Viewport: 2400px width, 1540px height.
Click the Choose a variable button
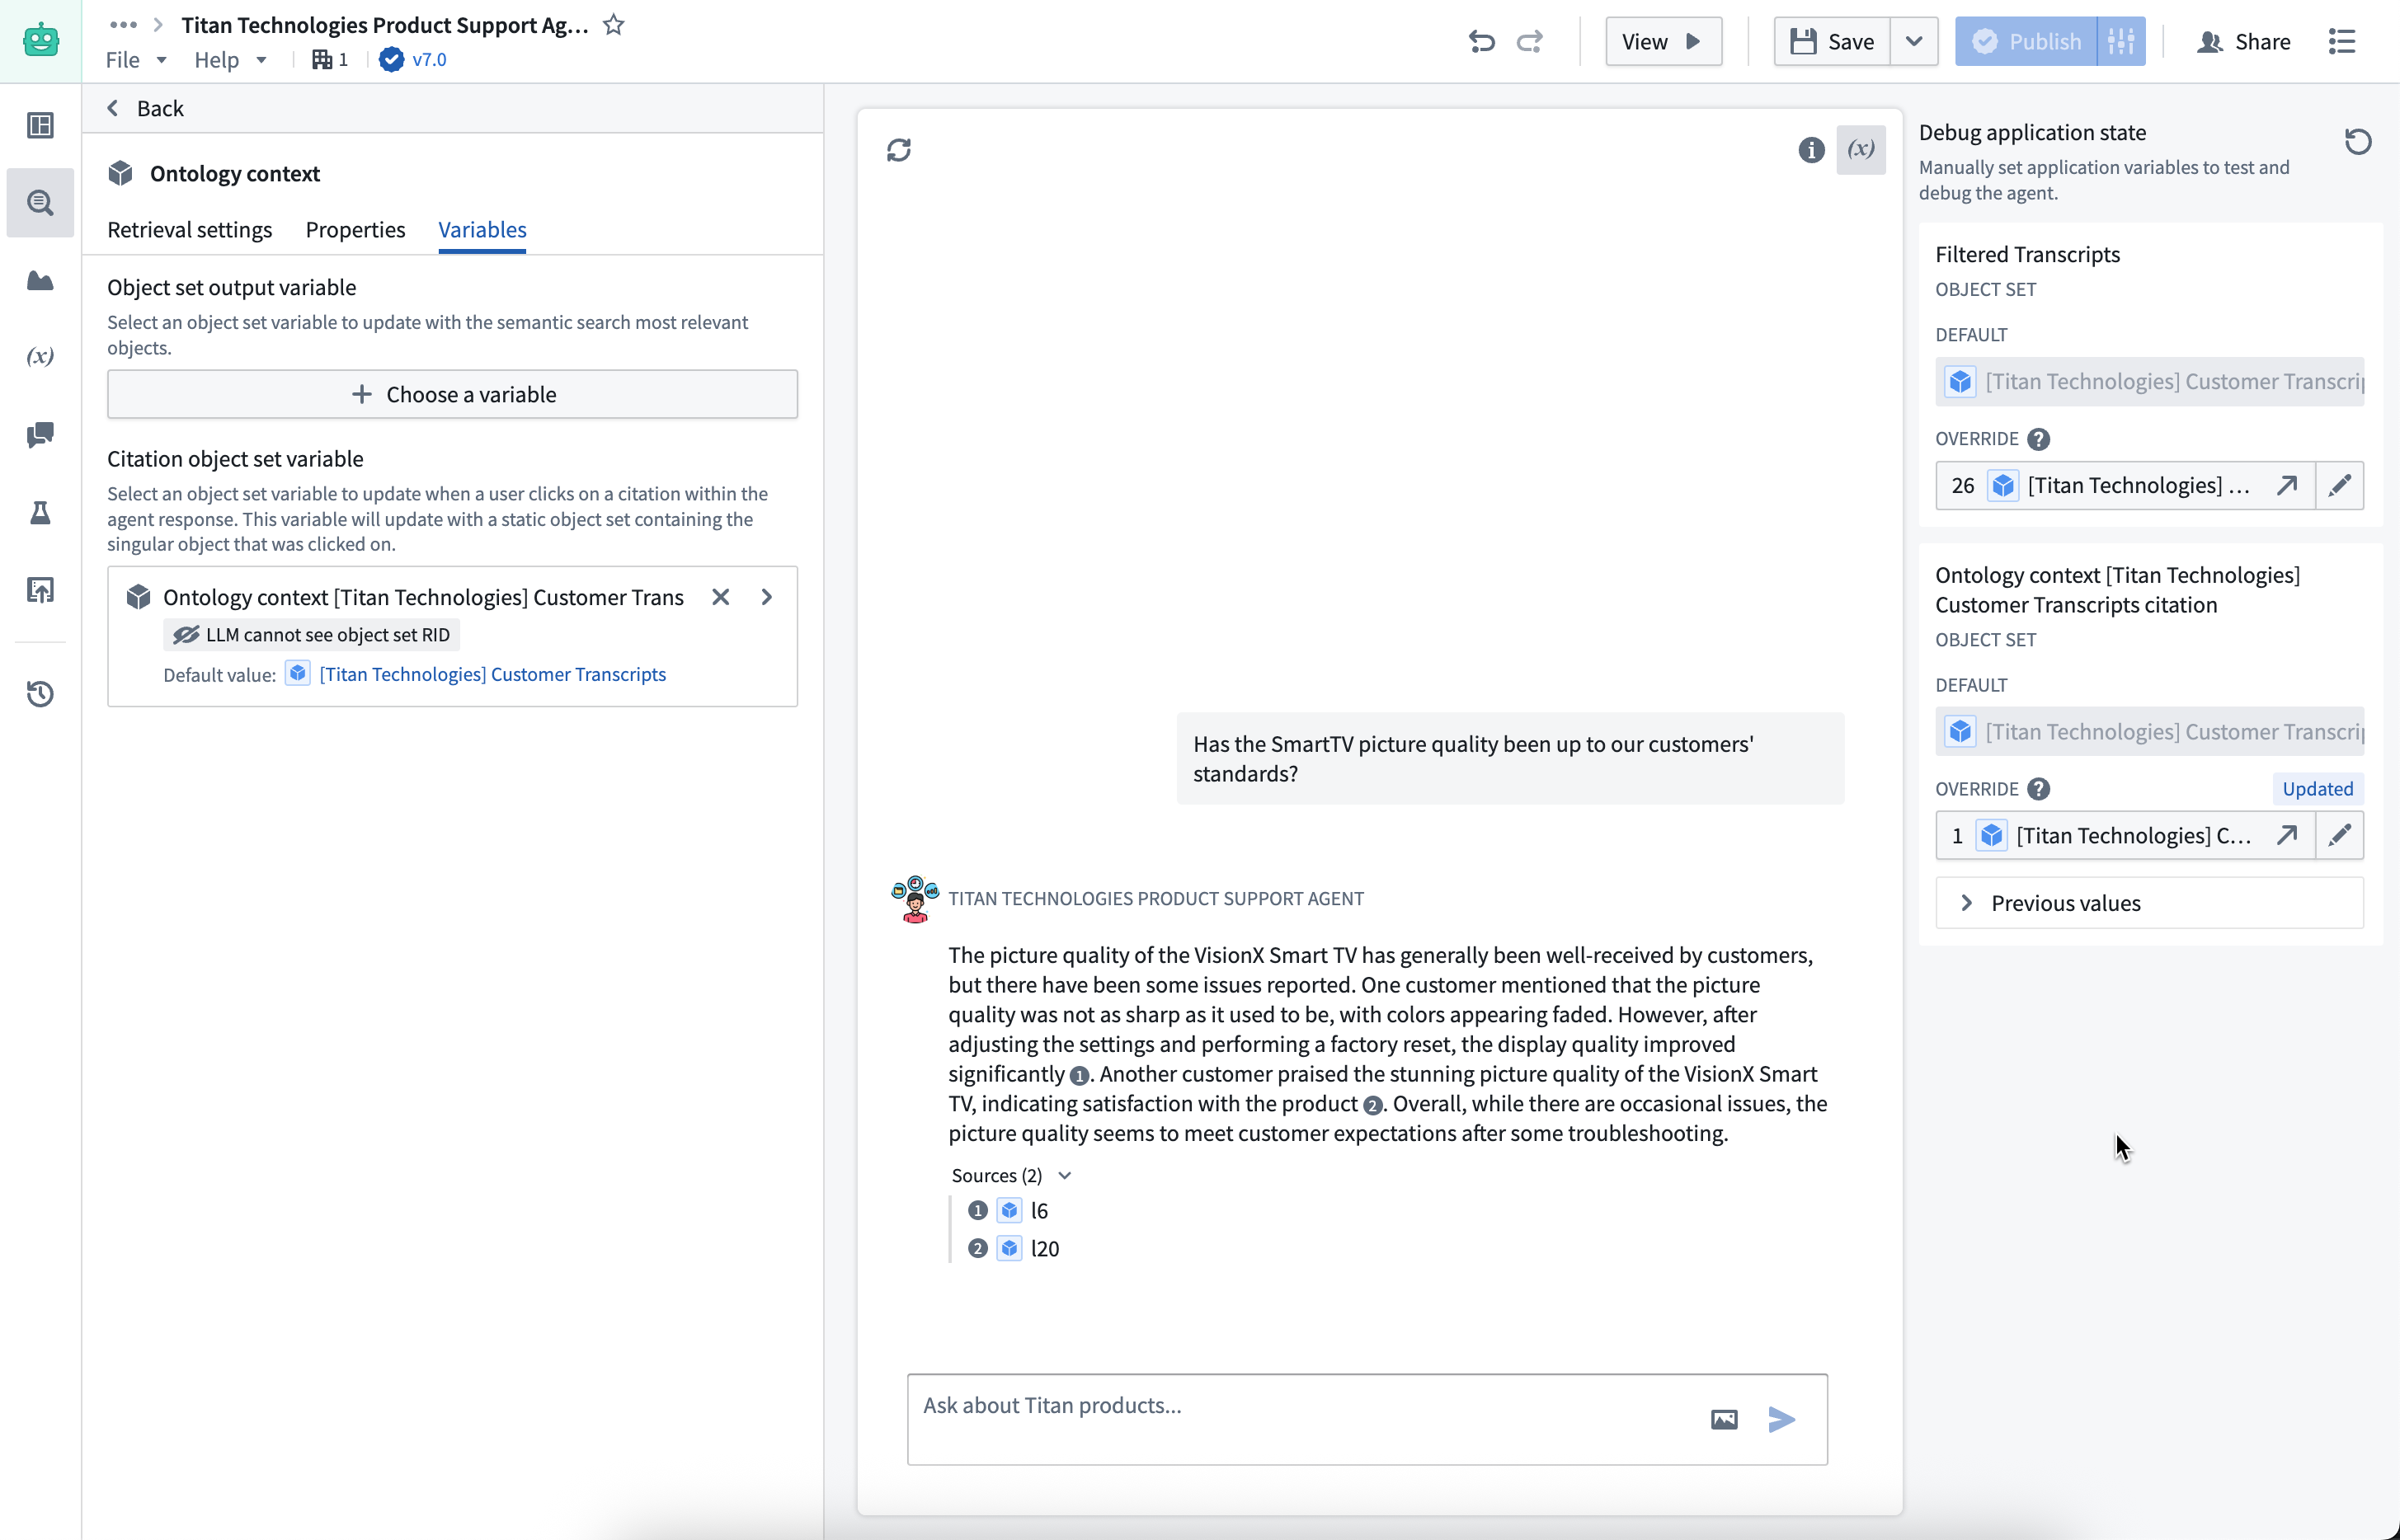[452, 393]
